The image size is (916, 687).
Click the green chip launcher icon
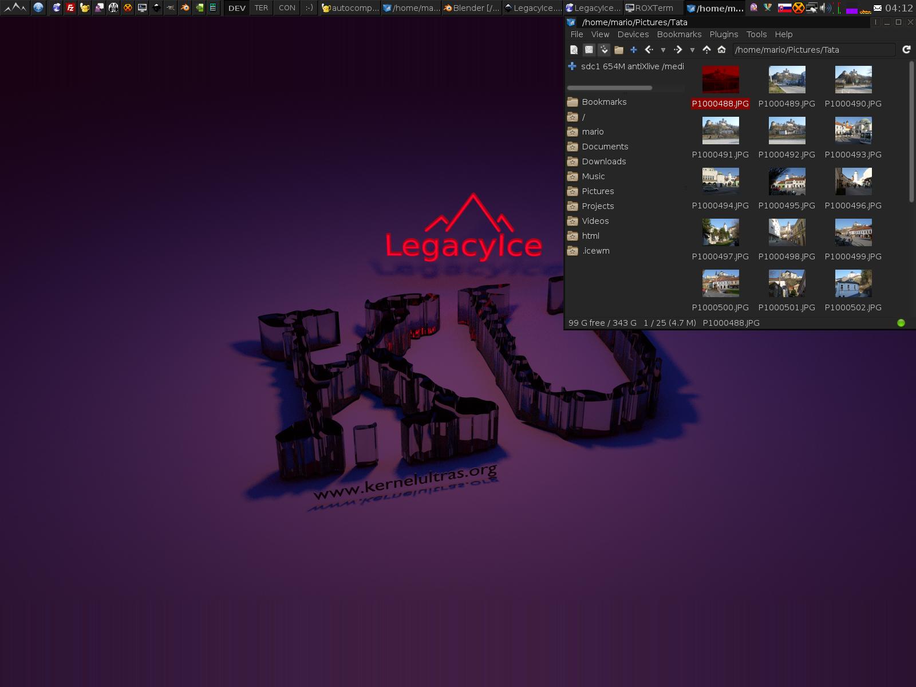click(x=199, y=7)
